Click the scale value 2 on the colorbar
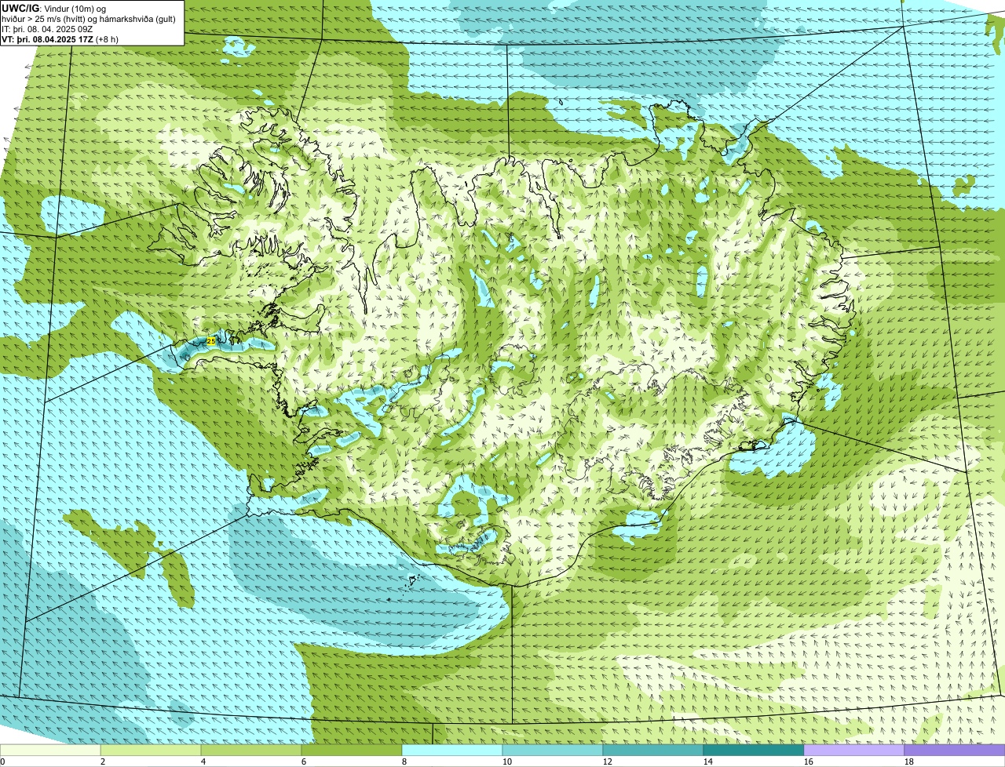1005x767 pixels. [103, 762]
